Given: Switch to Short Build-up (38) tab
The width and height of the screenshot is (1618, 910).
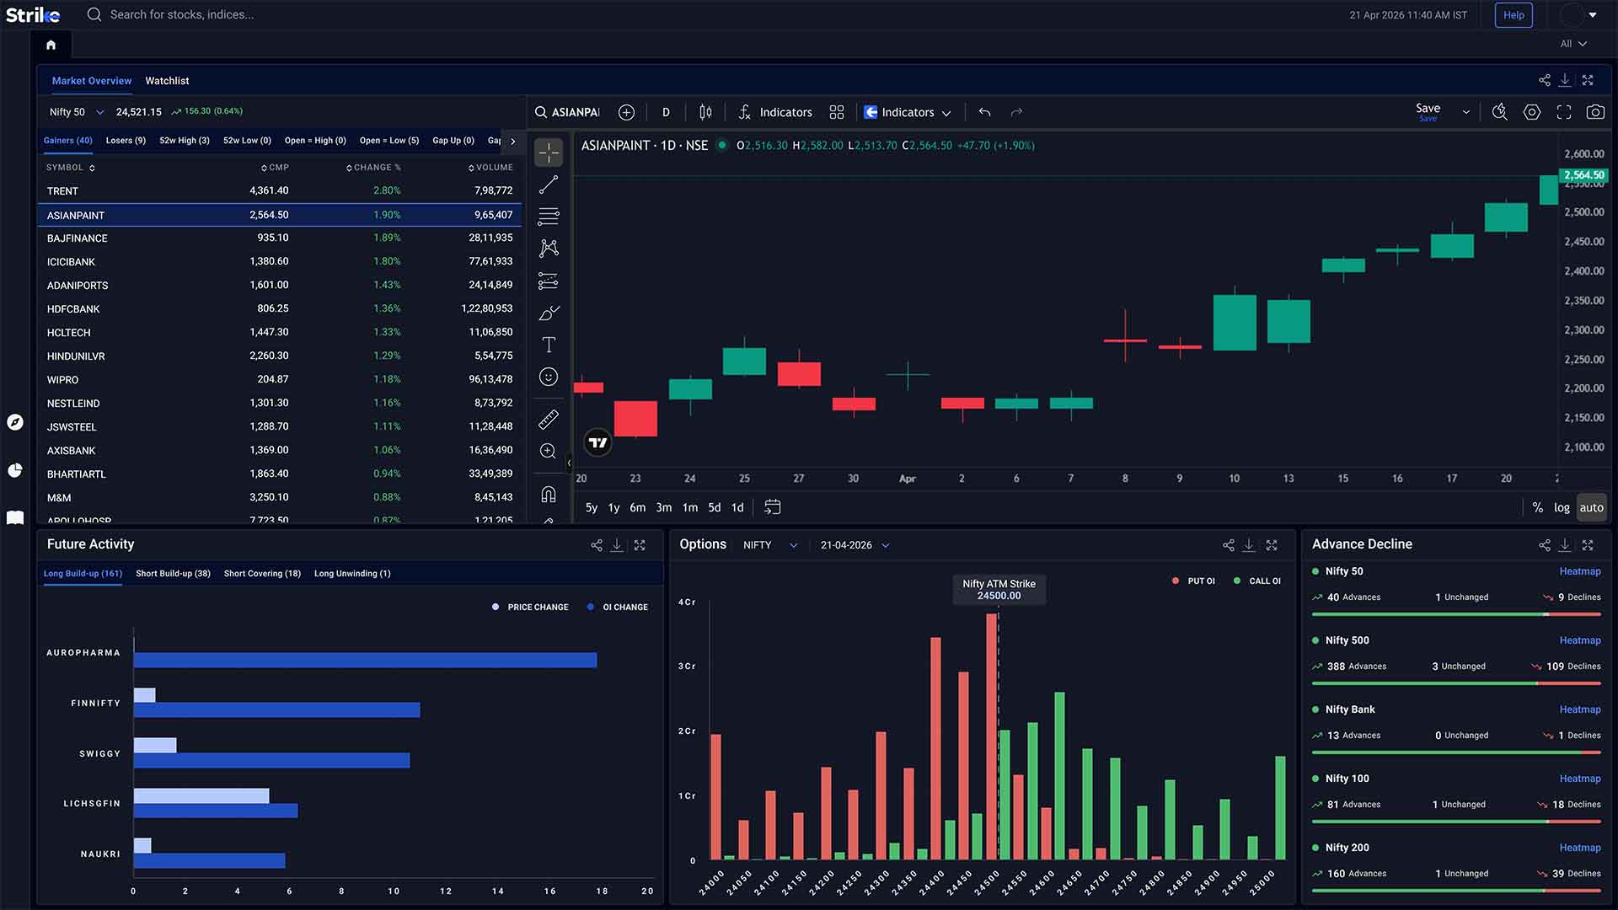Looking at the screenshot, I should coord(173,573).
